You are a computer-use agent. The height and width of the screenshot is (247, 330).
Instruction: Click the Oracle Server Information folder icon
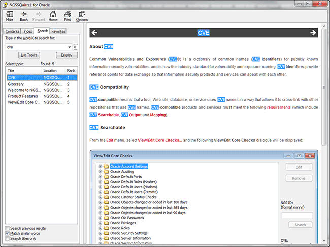pyautogui.click(x=106, y=238)
